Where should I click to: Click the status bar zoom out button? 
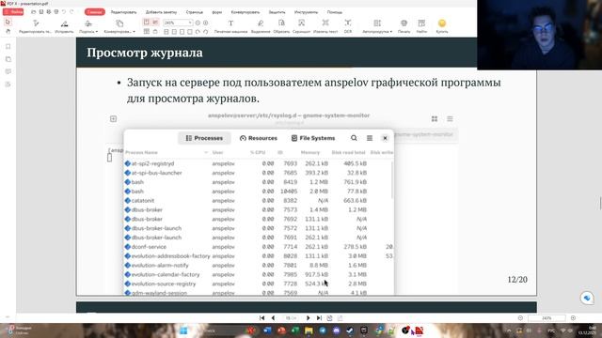(x=520, y=318)
